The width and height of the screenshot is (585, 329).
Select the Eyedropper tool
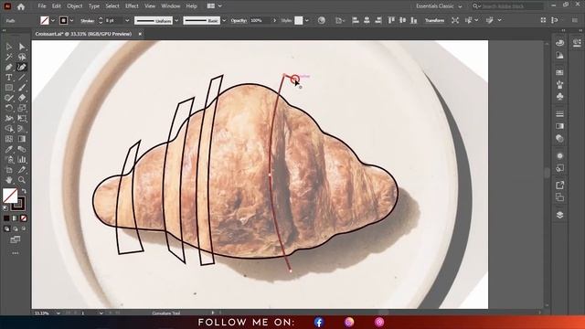pos(9,149)
